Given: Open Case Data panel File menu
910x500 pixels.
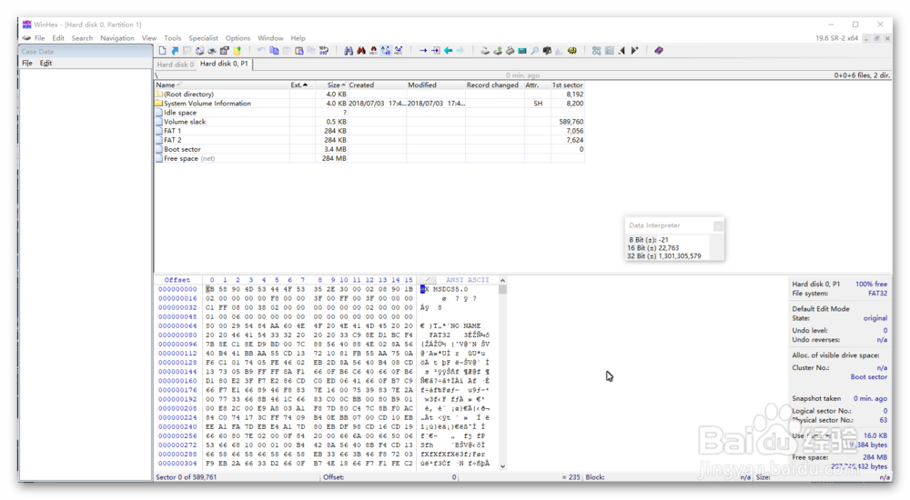Looking at the screenshot, I should 27,63.
